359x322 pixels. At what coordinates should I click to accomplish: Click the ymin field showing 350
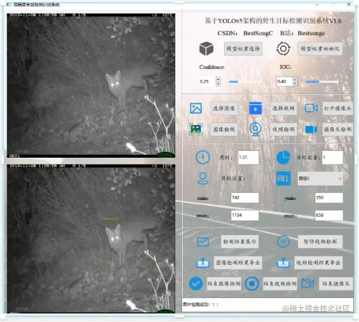pos(329,198)
